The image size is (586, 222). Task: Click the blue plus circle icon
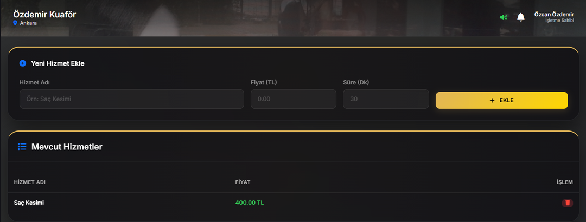click(x=22, y=63)
